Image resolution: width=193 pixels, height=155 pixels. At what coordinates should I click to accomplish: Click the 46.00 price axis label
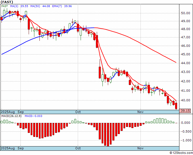186,46
